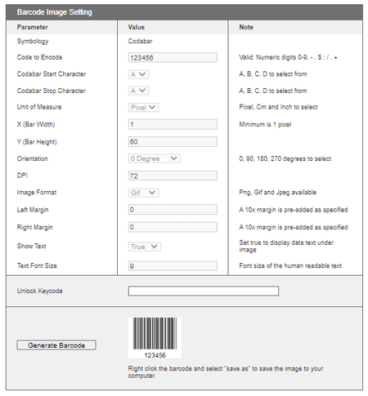The image size is (368, 396).
Task: Click the Right Margin input box
Action: tap(173, 227)
